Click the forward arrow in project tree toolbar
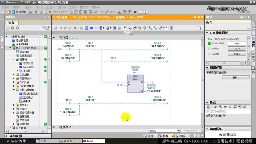256x144 pixels. coord(17,28)
